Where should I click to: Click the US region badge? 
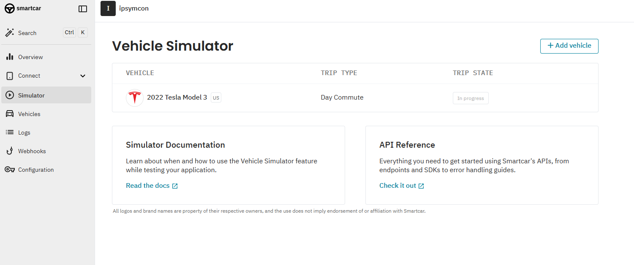click(216, 98)
